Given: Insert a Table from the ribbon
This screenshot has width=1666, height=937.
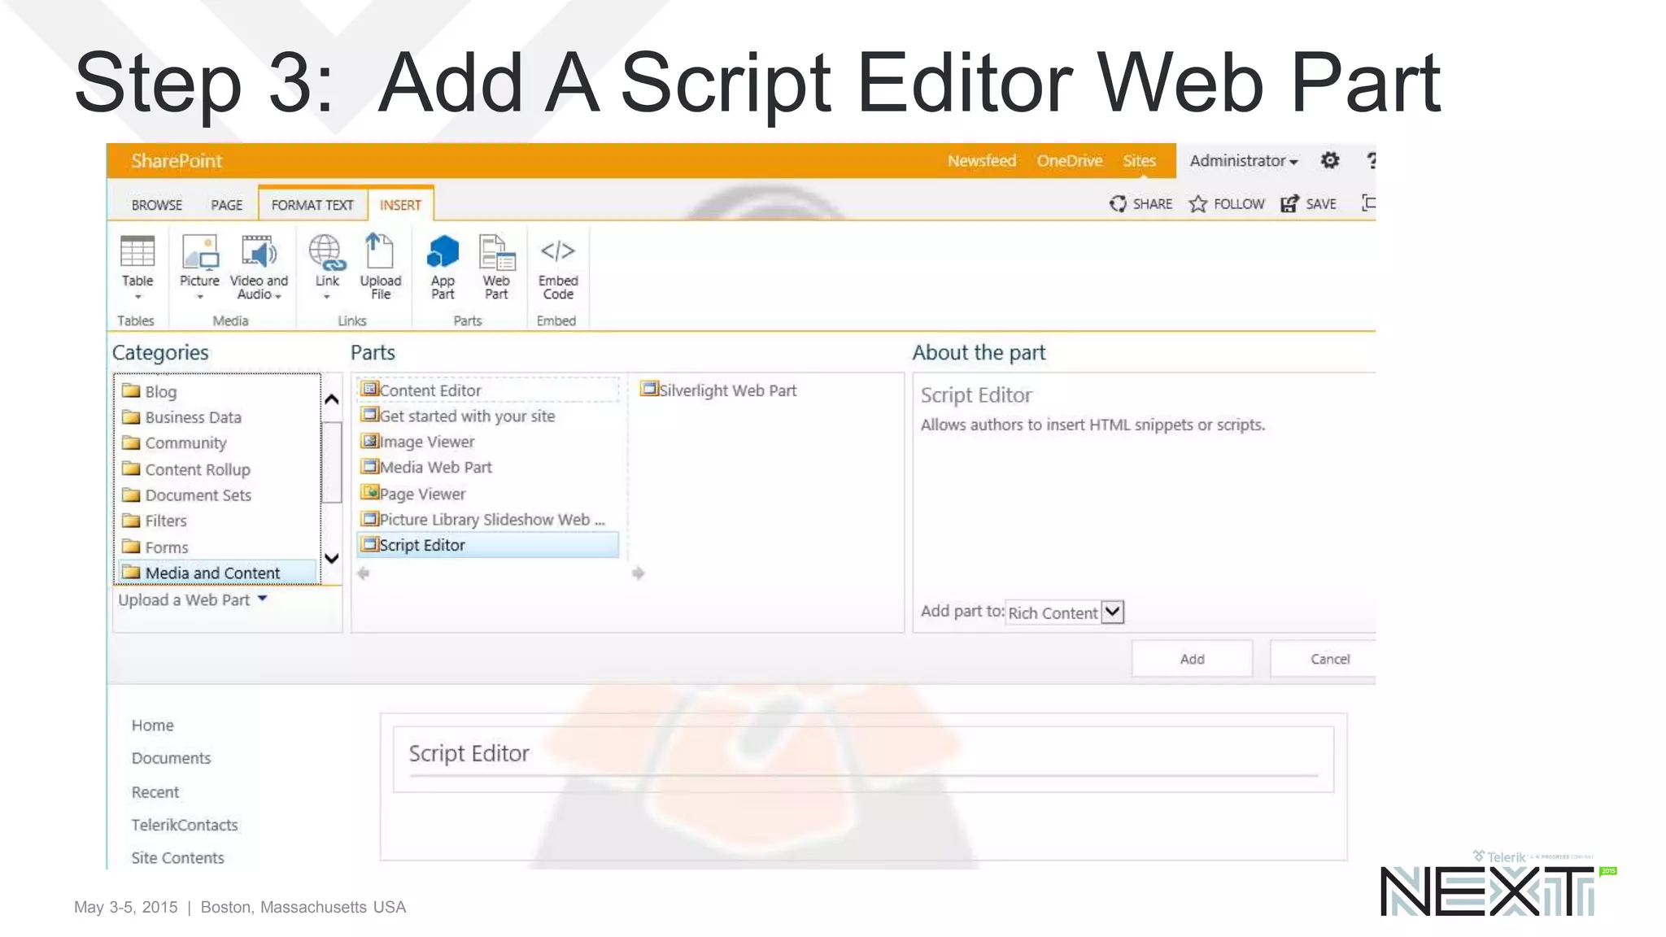Looking at the screenshot, I should 137,266.
